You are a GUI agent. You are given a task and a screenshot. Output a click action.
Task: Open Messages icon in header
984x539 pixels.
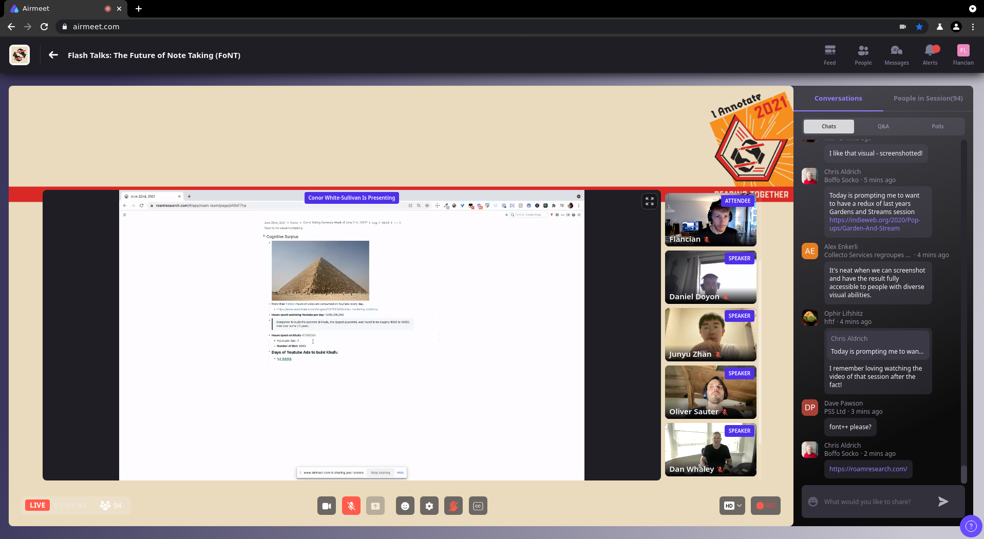(896, 55)
